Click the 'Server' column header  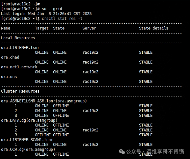(x=89, y=28)
